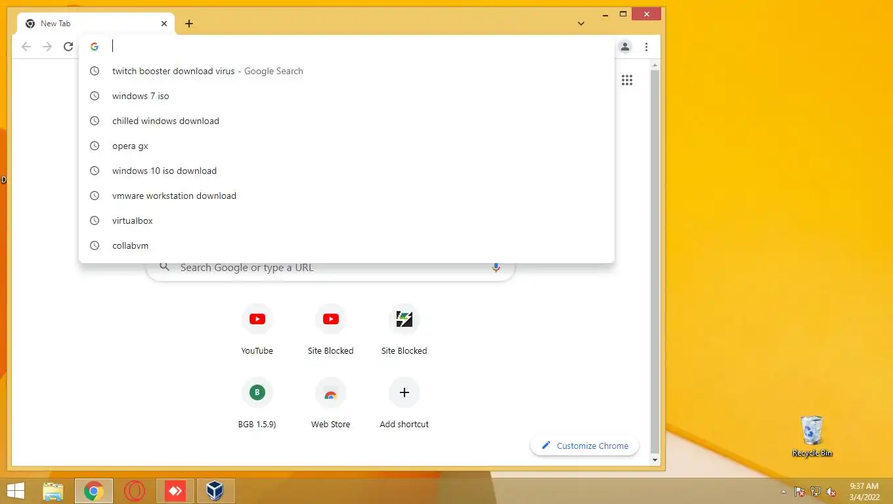
Task: Select suggestion windows 7 iso
Action: 347,96
